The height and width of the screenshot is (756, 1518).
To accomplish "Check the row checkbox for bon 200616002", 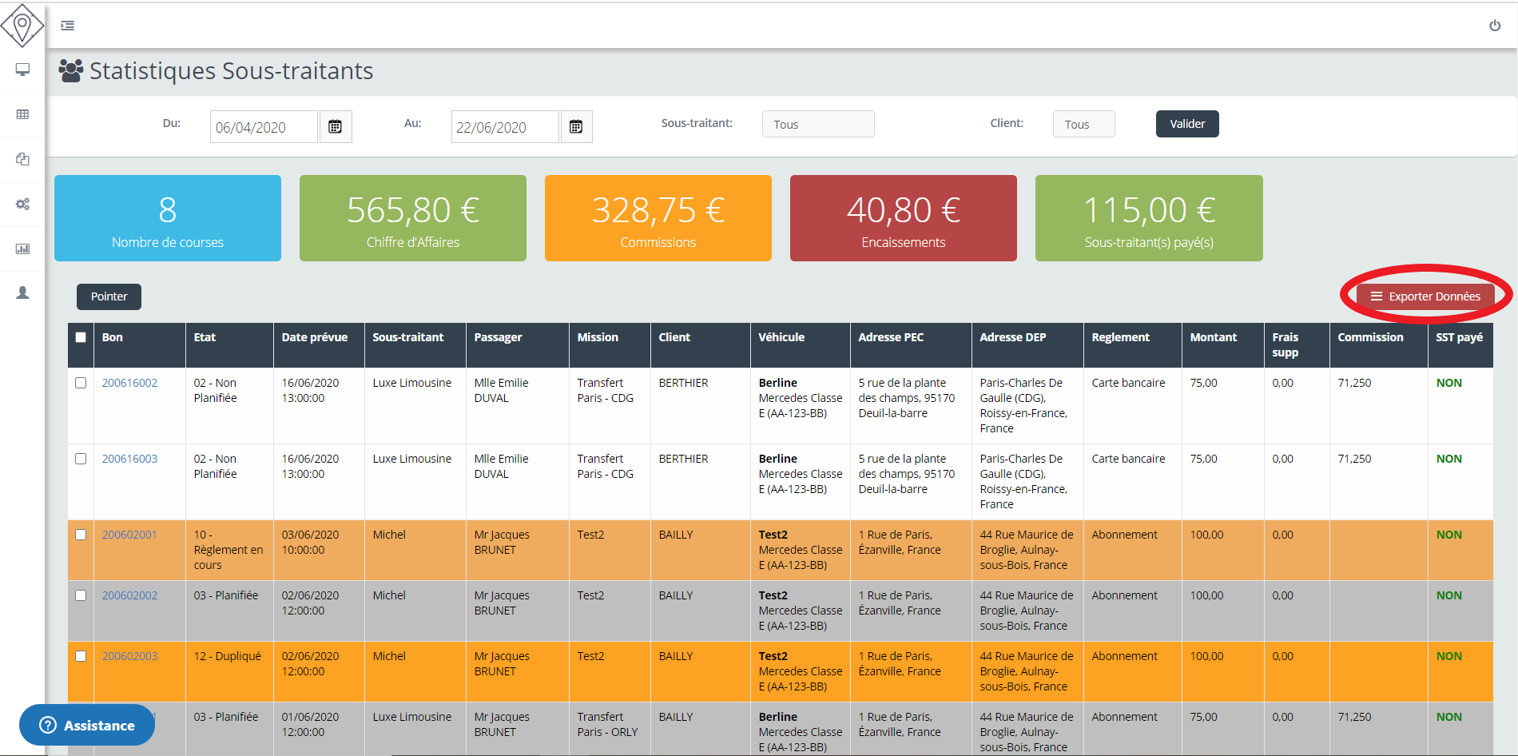I will pos(81,383).
